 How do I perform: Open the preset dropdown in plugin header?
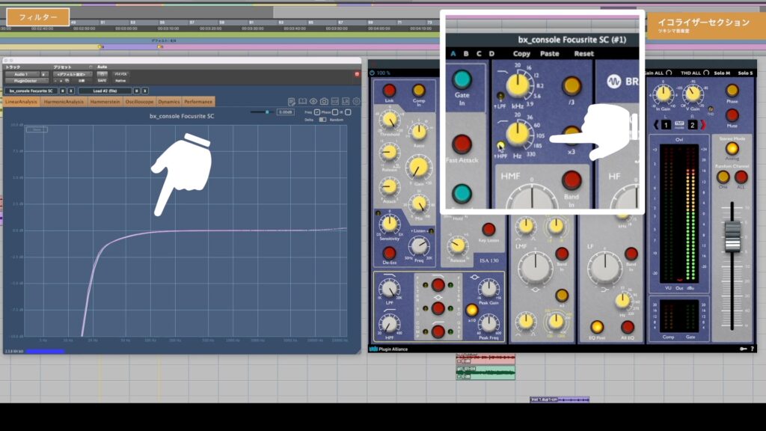[x=71, y=74]
